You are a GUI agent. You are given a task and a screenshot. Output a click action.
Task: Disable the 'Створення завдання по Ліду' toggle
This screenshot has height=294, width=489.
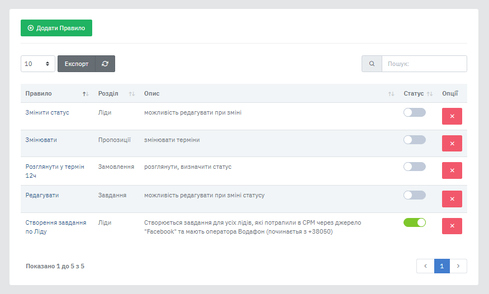414,222
